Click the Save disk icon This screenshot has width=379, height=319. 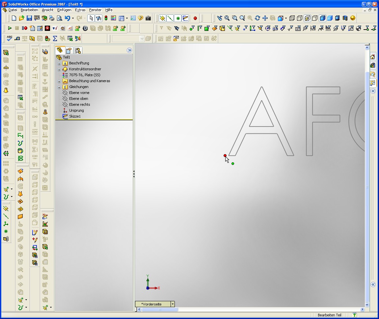pyautogui.click(x=29, y=18)
